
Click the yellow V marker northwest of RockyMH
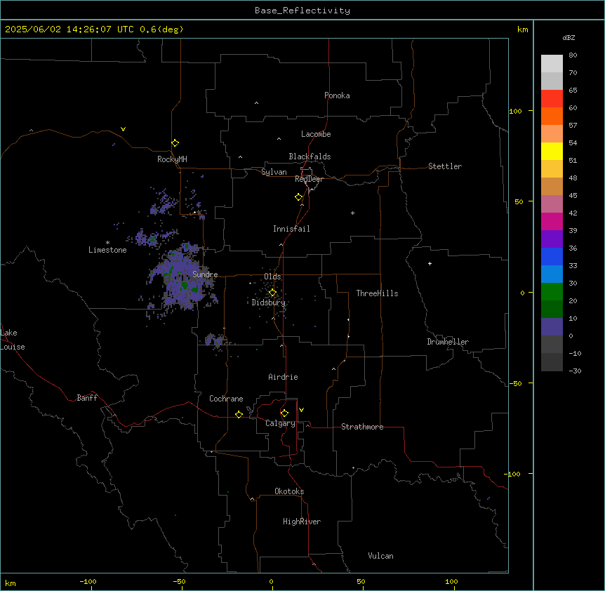click(x=123, y=129)
